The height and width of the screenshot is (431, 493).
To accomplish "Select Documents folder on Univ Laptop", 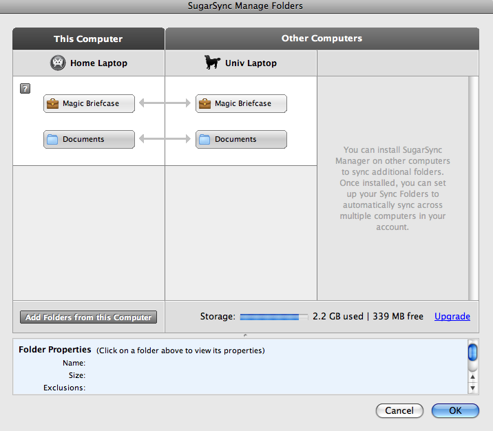I will coord(241,139).
